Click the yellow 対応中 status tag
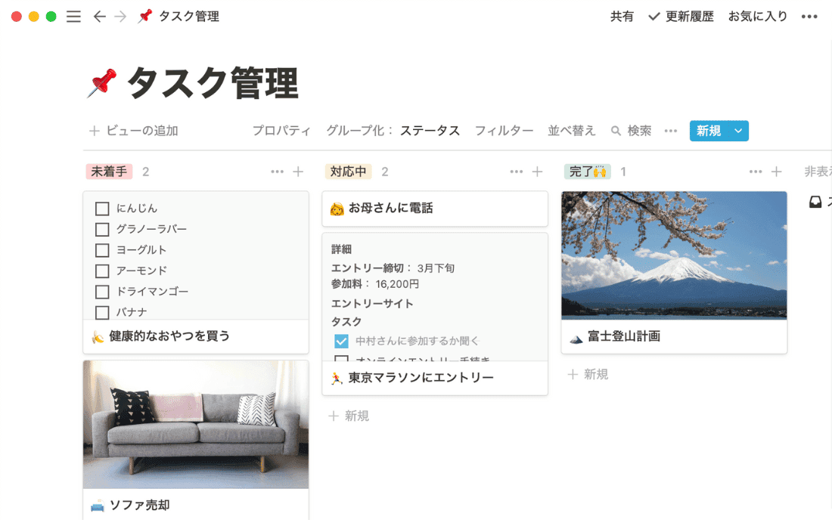832x529 pixels. click(x=348, y=172)
